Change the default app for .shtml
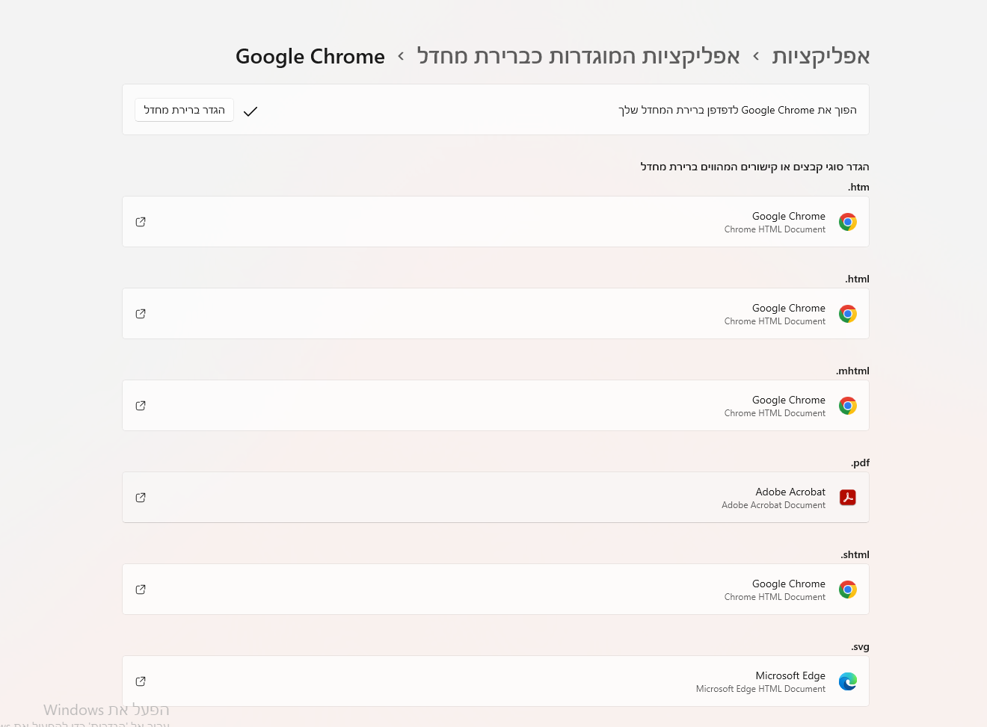Screen dimensions: 987x727 pos(496,590)
